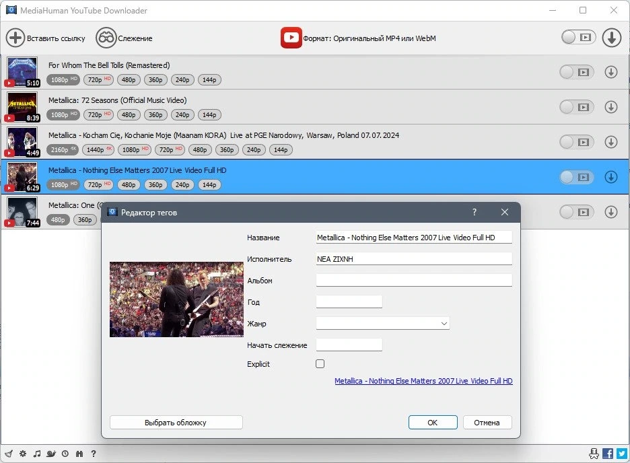Select 1080p for 72 Seasons video
This screenshot has height=463, width=630.
63,115
